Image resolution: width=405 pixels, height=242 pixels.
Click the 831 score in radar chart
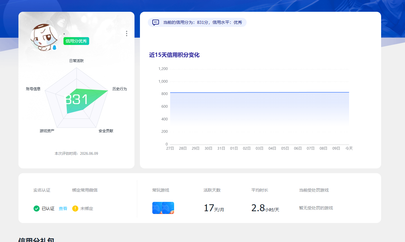(77, 100)
